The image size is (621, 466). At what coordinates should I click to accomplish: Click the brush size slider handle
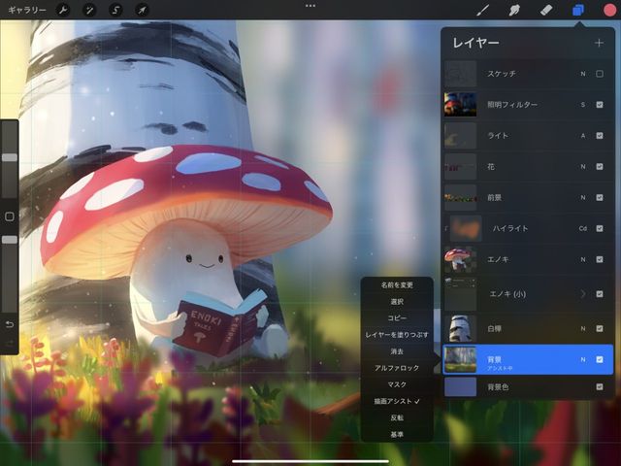click(x=10, y=157)
